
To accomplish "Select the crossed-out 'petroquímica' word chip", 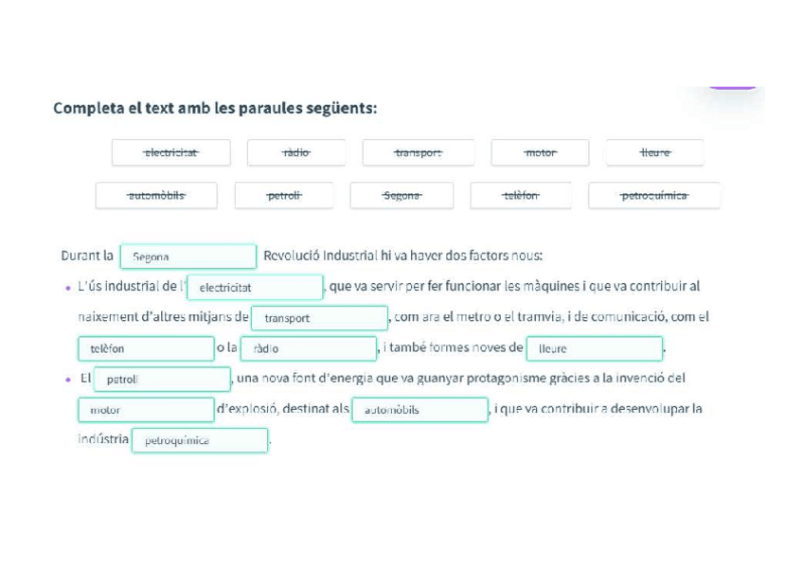I will pos(654,196).
